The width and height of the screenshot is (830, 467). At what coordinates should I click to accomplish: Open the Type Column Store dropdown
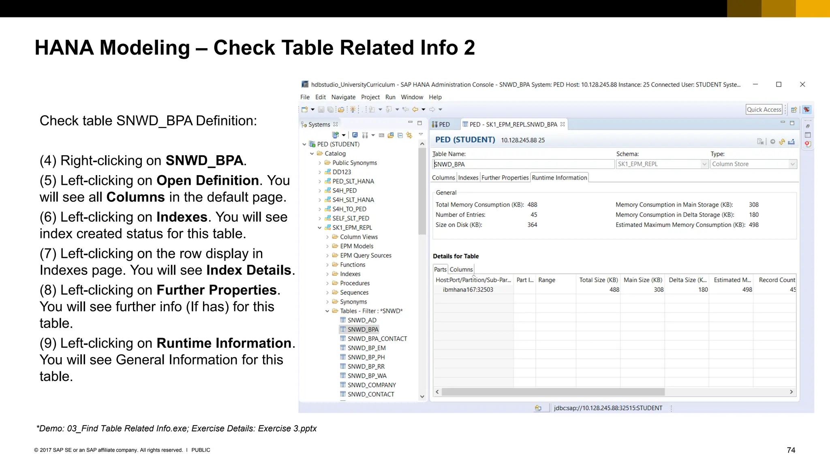point(793,164)
